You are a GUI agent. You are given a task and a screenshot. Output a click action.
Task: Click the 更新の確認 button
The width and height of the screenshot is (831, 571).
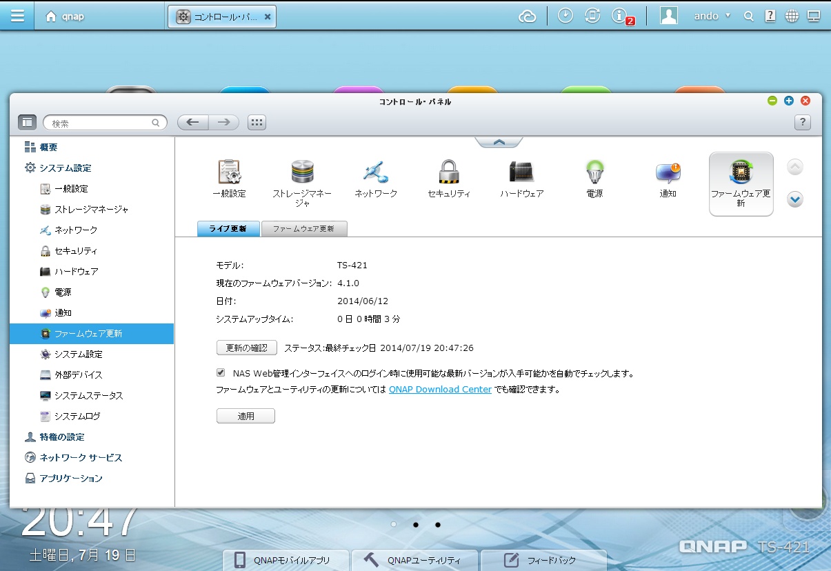pos(246,348)
